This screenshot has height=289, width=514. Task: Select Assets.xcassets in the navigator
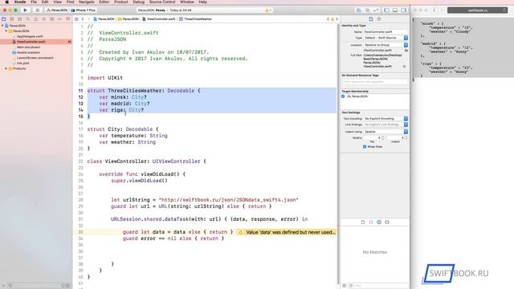pyautogui.click(x=28, y=52)
